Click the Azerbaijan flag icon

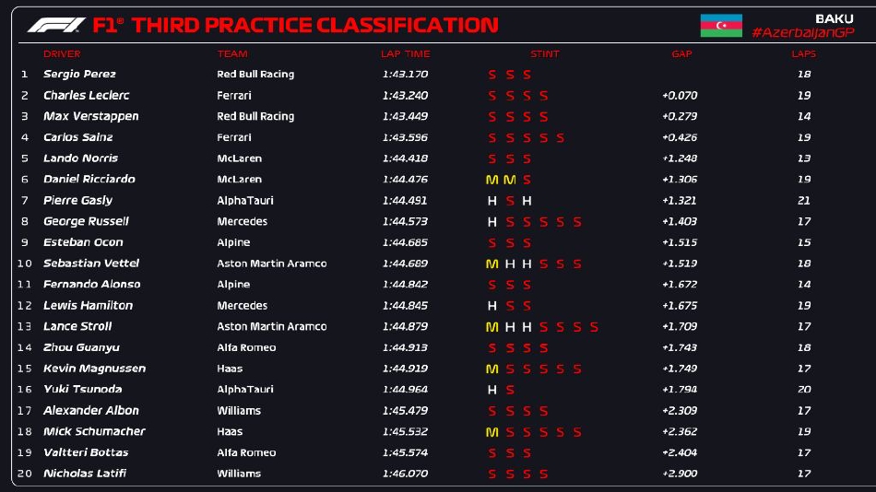pos(721,26)
